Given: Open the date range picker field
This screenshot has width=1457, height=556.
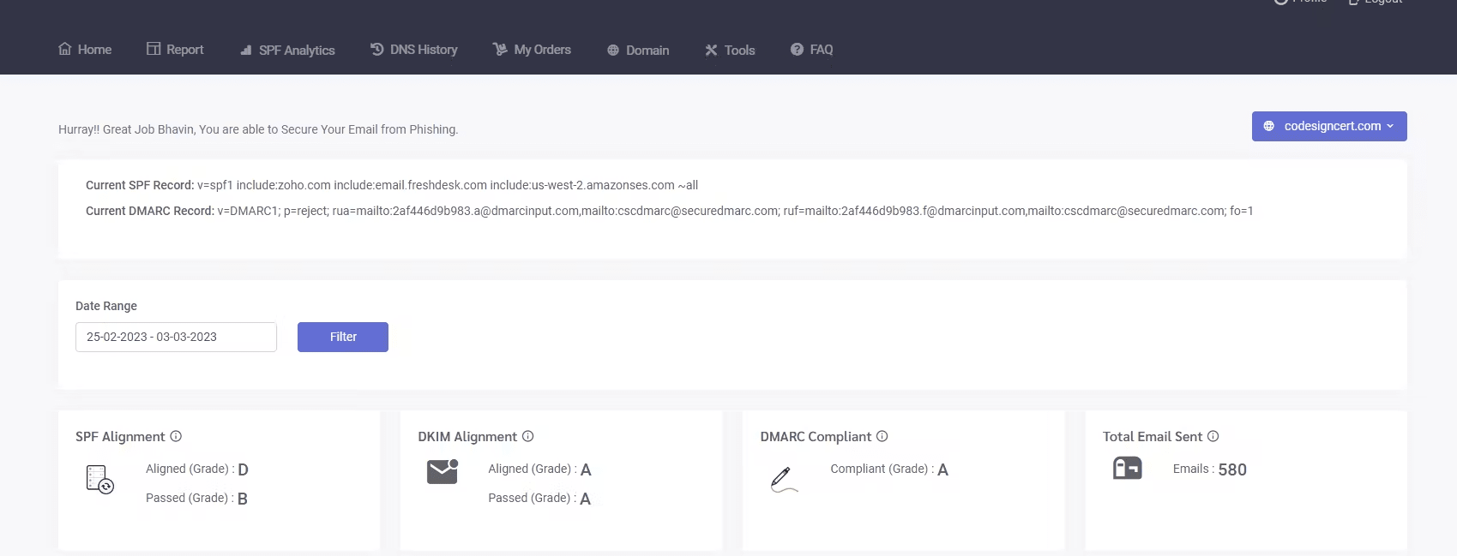Looking at the screenshot, I should (176, 337).
